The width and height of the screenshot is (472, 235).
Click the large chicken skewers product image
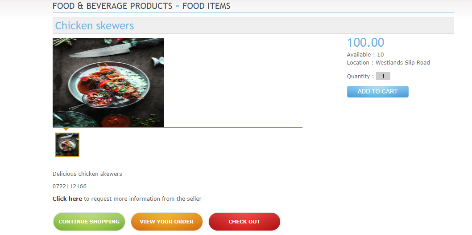[108, 83]
